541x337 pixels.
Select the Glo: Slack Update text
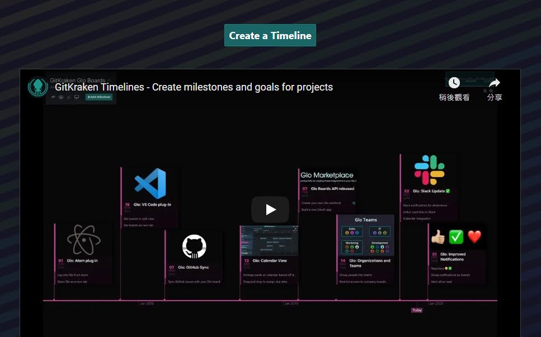click(x=429, y=191)
